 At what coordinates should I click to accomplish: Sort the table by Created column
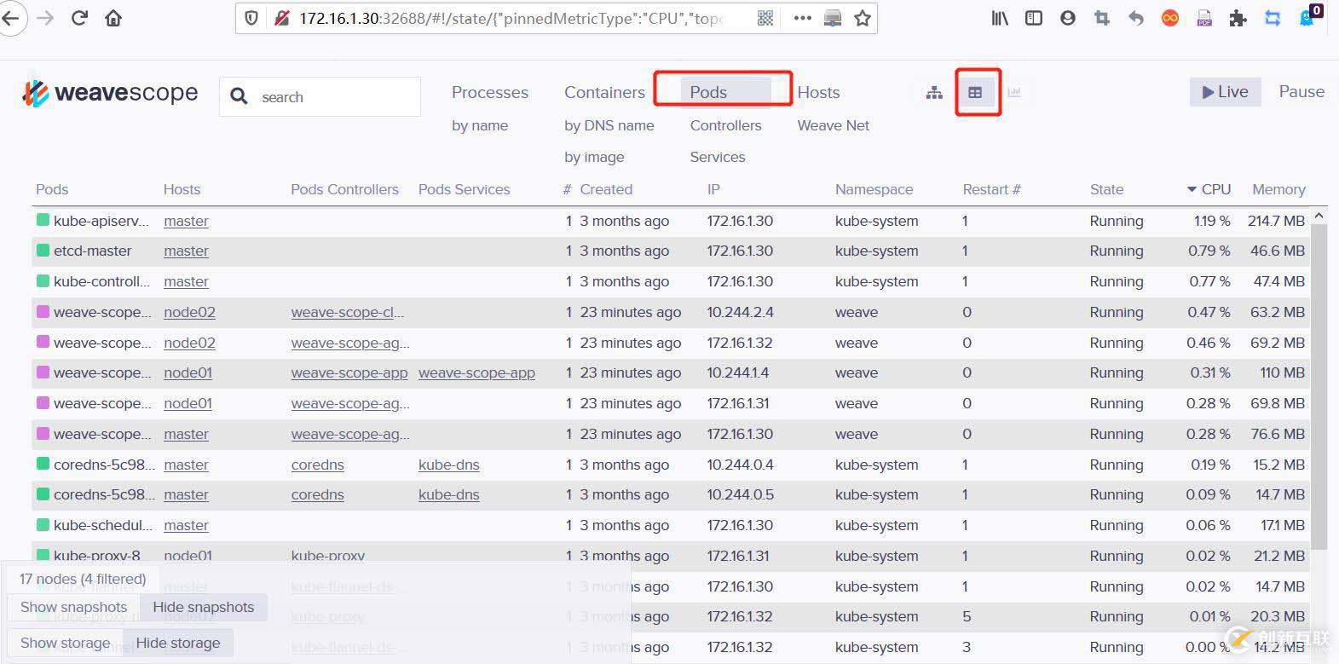[x=606, y=189]
